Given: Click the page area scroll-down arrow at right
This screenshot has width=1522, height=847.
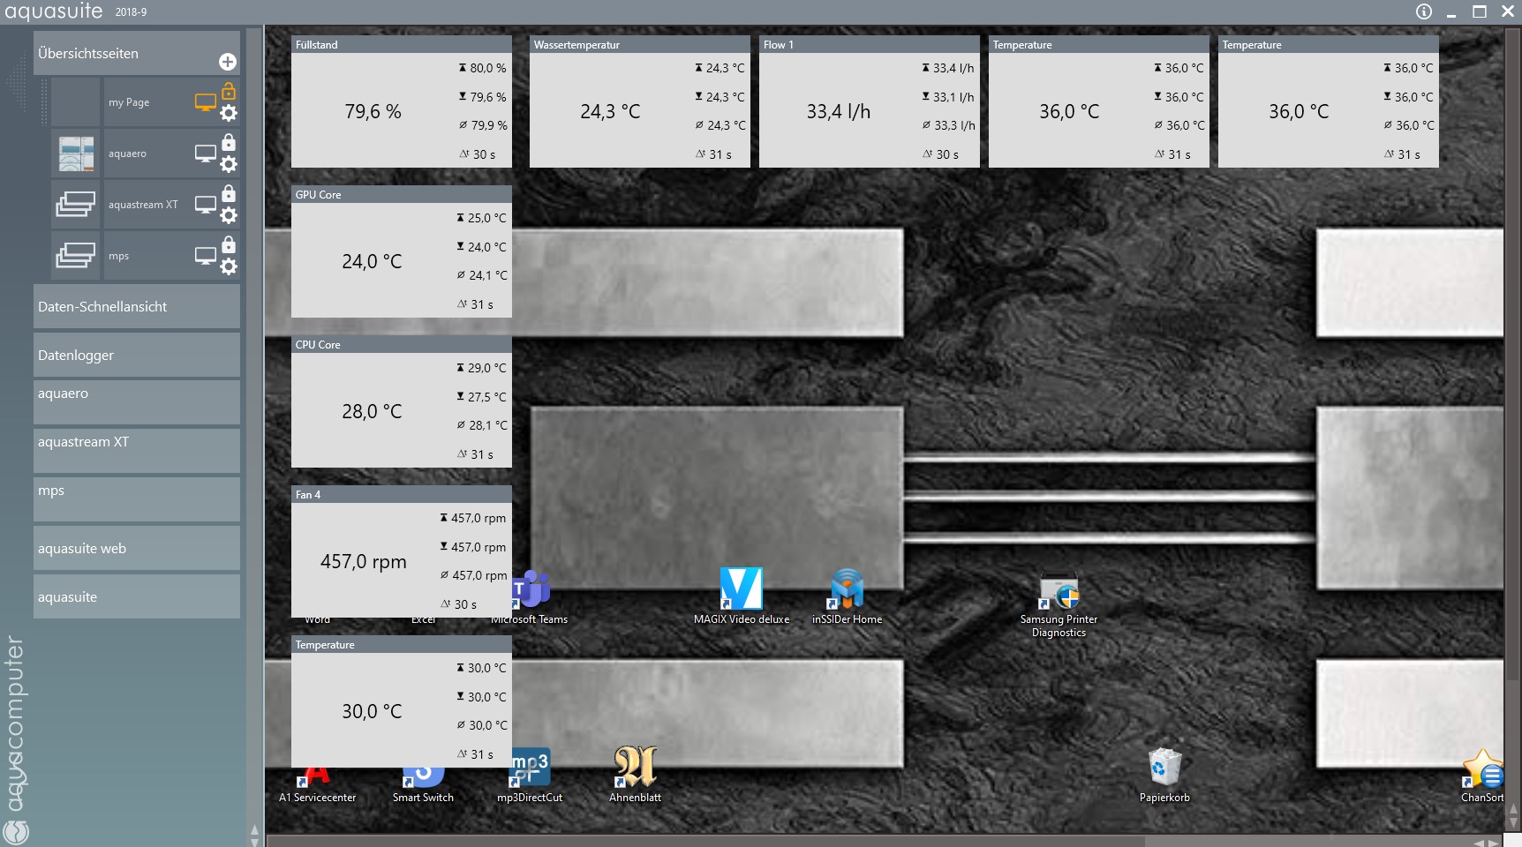Looking at the screenshot, I should point(1513,823).
